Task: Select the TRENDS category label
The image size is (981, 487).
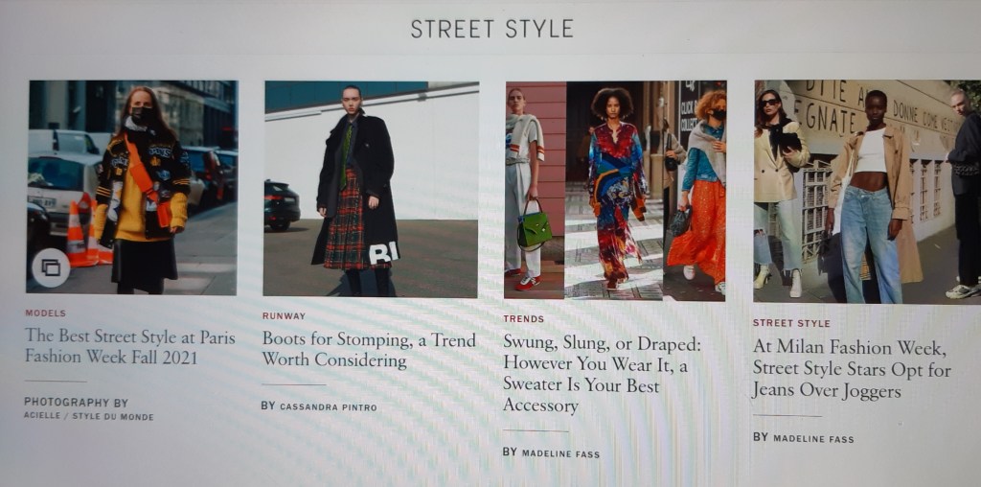Action: [524, 318]
